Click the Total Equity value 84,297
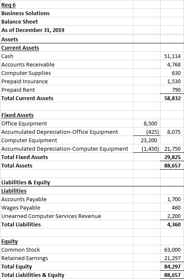 point(172,266)
